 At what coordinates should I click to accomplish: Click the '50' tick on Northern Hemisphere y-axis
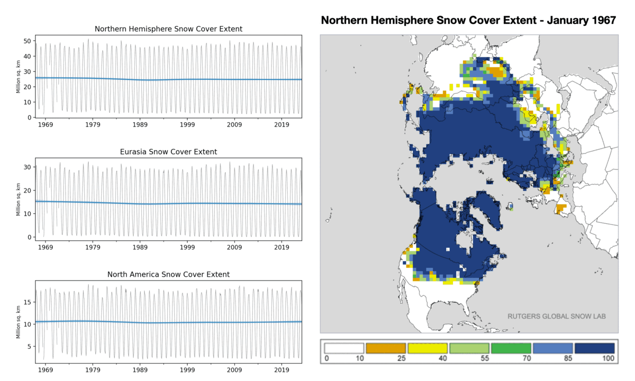(28, 41)
